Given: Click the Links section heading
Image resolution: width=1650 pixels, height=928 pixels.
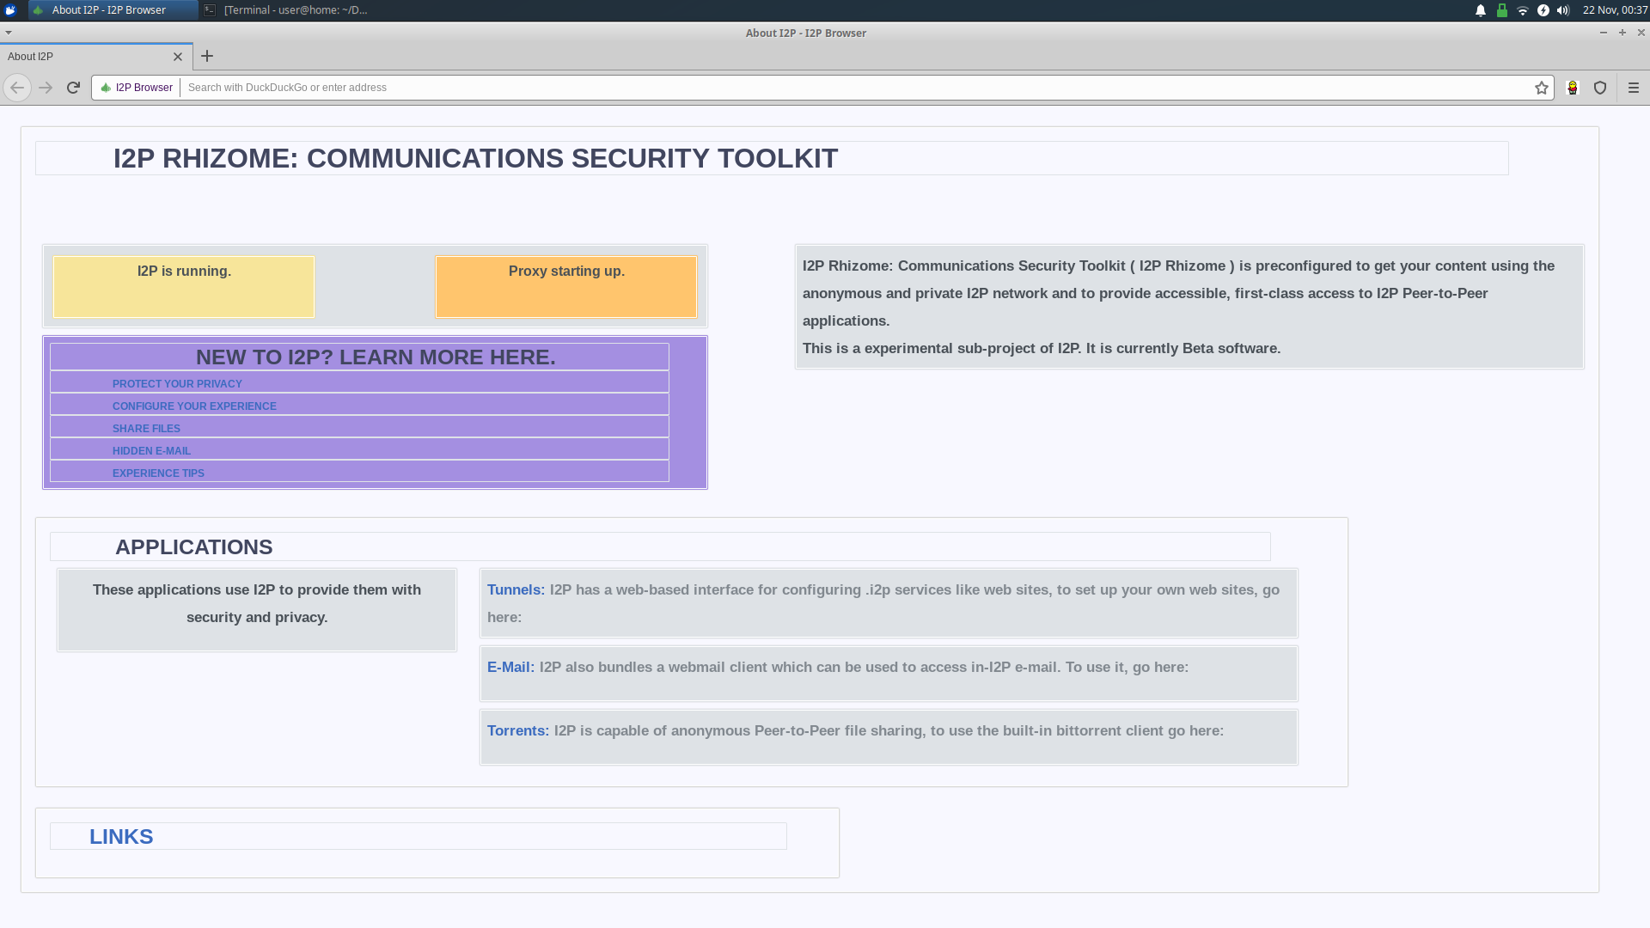Looking at the screenshot, I should 121,837.
